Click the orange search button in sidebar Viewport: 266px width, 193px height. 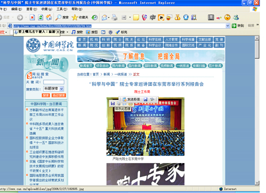point(46,95)
